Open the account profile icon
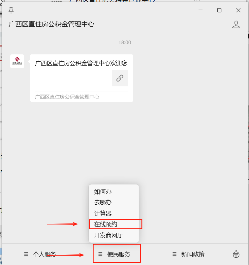The image size is (249, 265). tap(236, 24)
